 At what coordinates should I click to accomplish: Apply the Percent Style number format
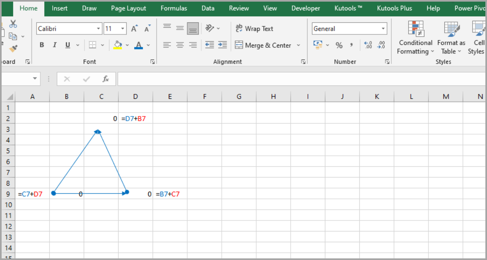(339, 45)
